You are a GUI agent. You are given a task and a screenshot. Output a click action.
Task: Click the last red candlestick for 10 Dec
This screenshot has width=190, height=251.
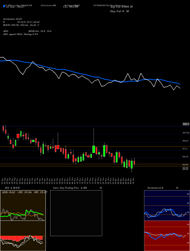[135, 162]
